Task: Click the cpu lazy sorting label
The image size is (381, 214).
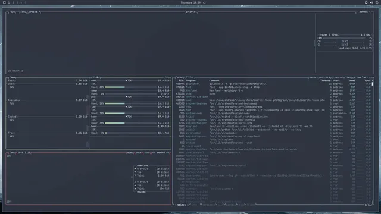Action: point(362,77)
